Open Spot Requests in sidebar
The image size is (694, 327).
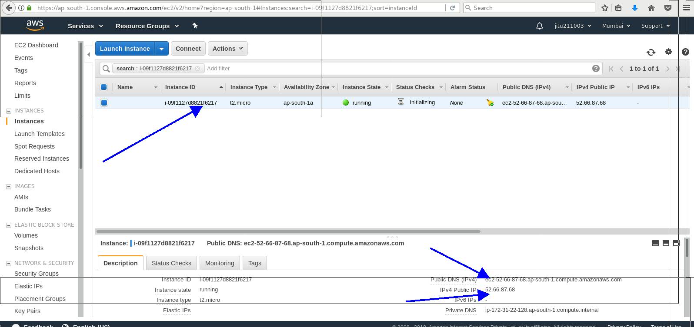point(34,146)
